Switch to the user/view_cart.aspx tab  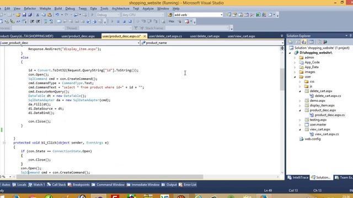point(242,36)
